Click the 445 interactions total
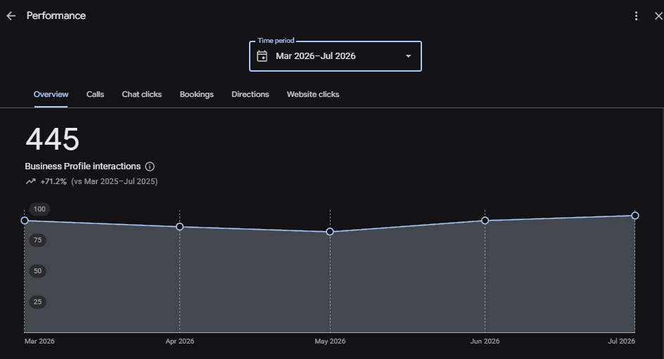The height and width of the screenshot is (359, 664). tap(53, 139)
